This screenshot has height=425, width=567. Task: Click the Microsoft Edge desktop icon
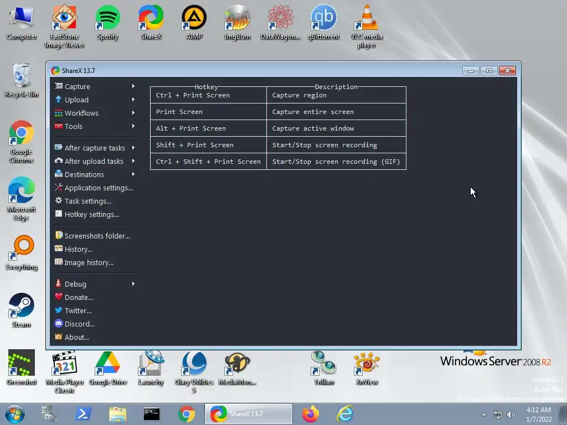pyautogui.click(x=22, y=199)
